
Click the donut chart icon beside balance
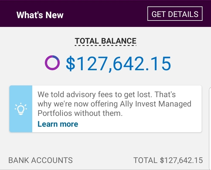52,63
